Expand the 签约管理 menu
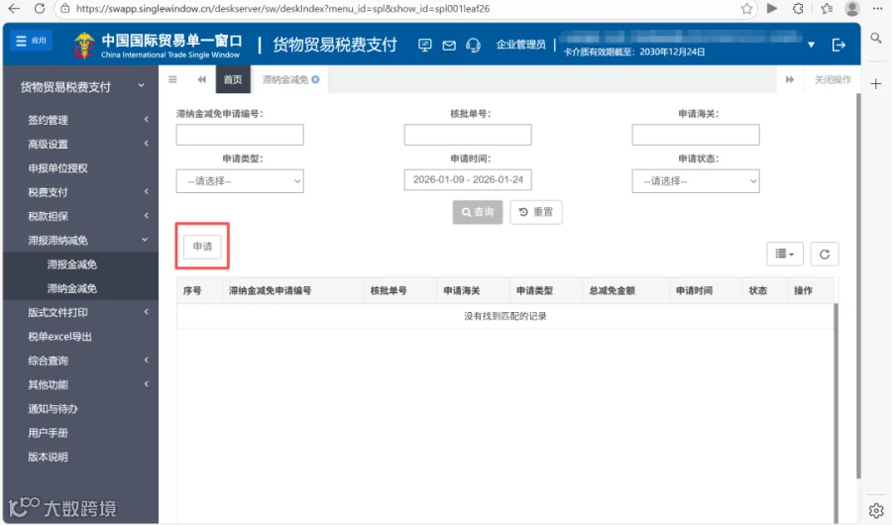Viewport: 892px width, 525px height. pos(83,120)
